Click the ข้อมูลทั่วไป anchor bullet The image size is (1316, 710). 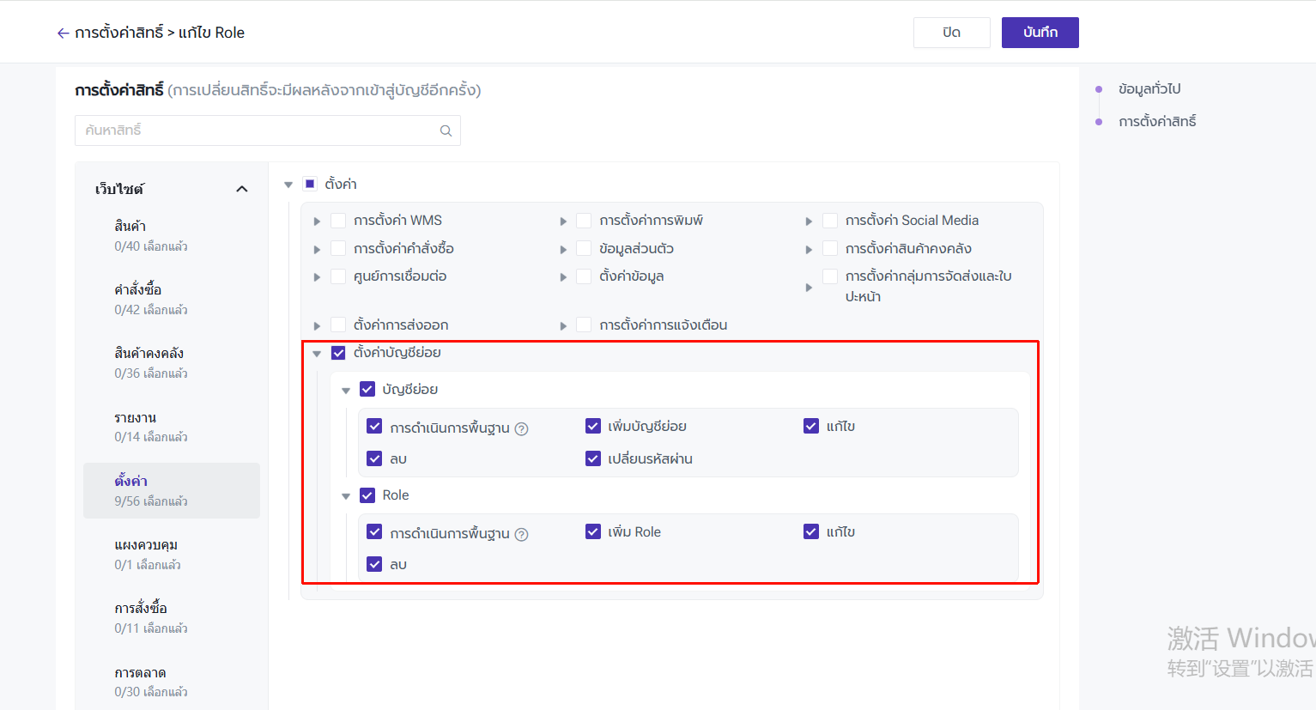pos(1099,89)
